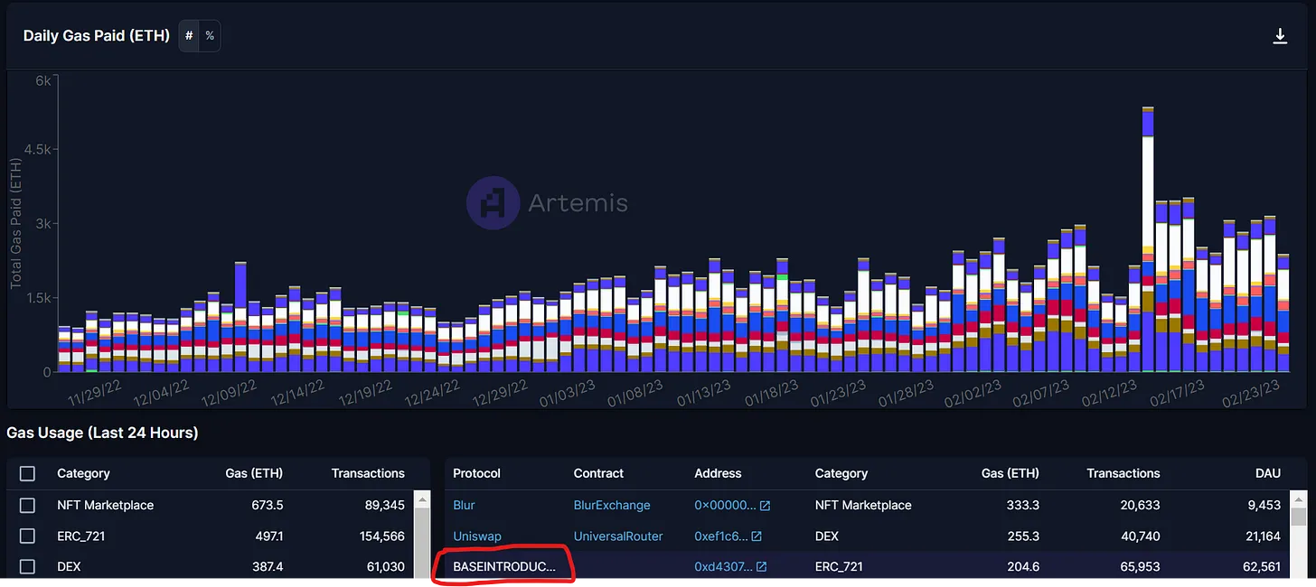Click the Daily Gas Paid (ETH) title
Viewport: 1316px width, 587px height.
(x=97, y=36)
